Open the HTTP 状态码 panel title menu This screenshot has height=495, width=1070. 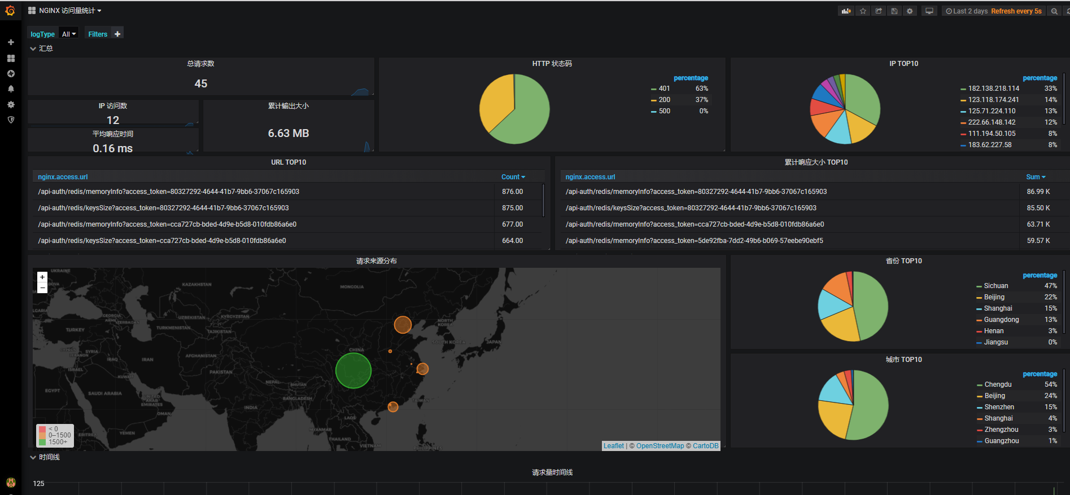(x=552, y=64)
